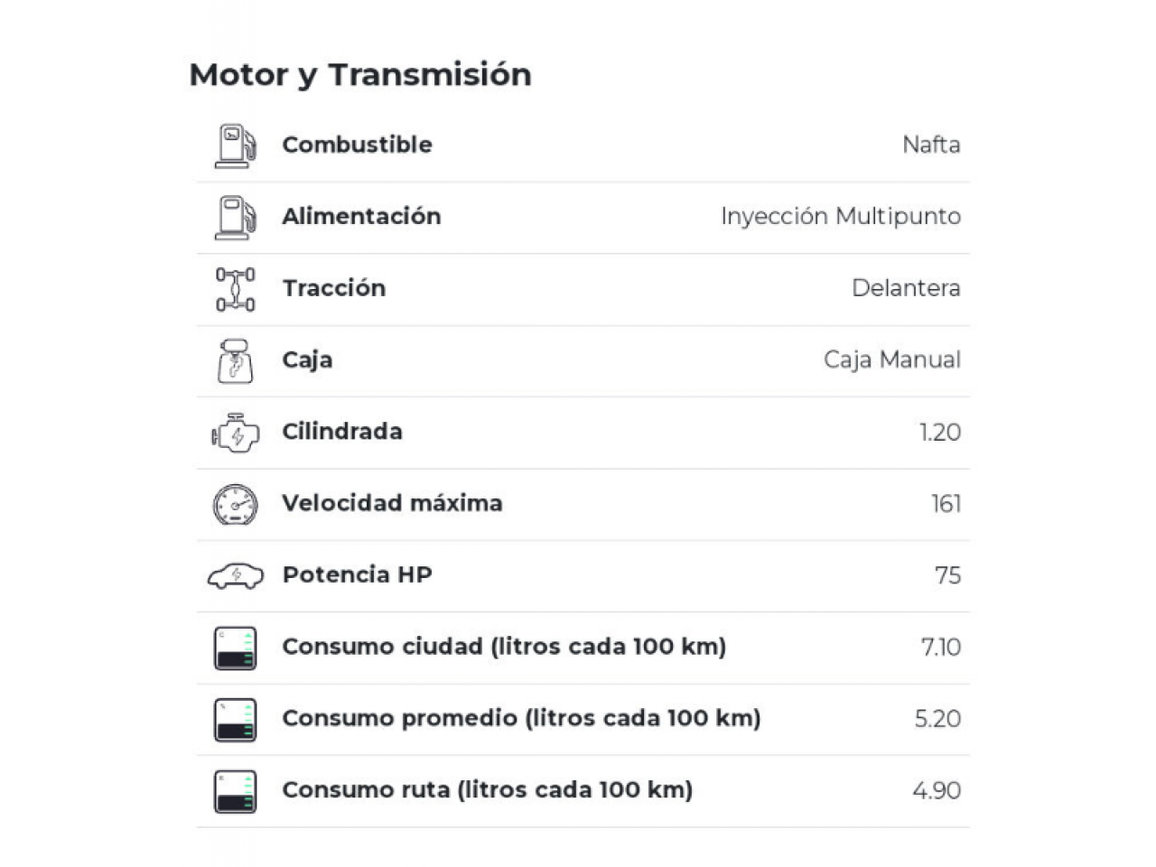Click the Motor y Transmisión heading
1156x867 pixels.
pos(360,75)
